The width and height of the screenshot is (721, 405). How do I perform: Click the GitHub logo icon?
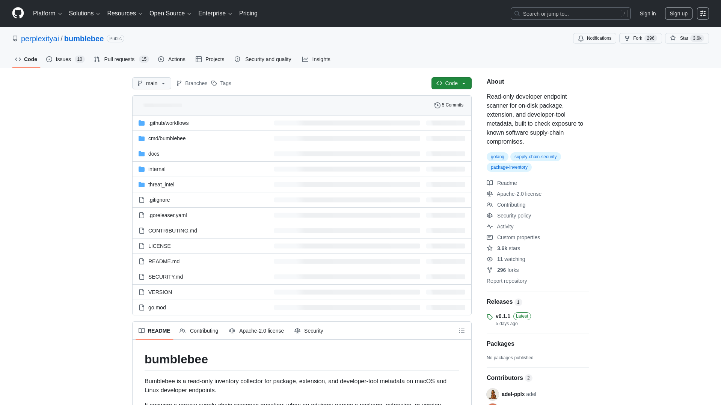pyautogui.click(x=18, y=13)
